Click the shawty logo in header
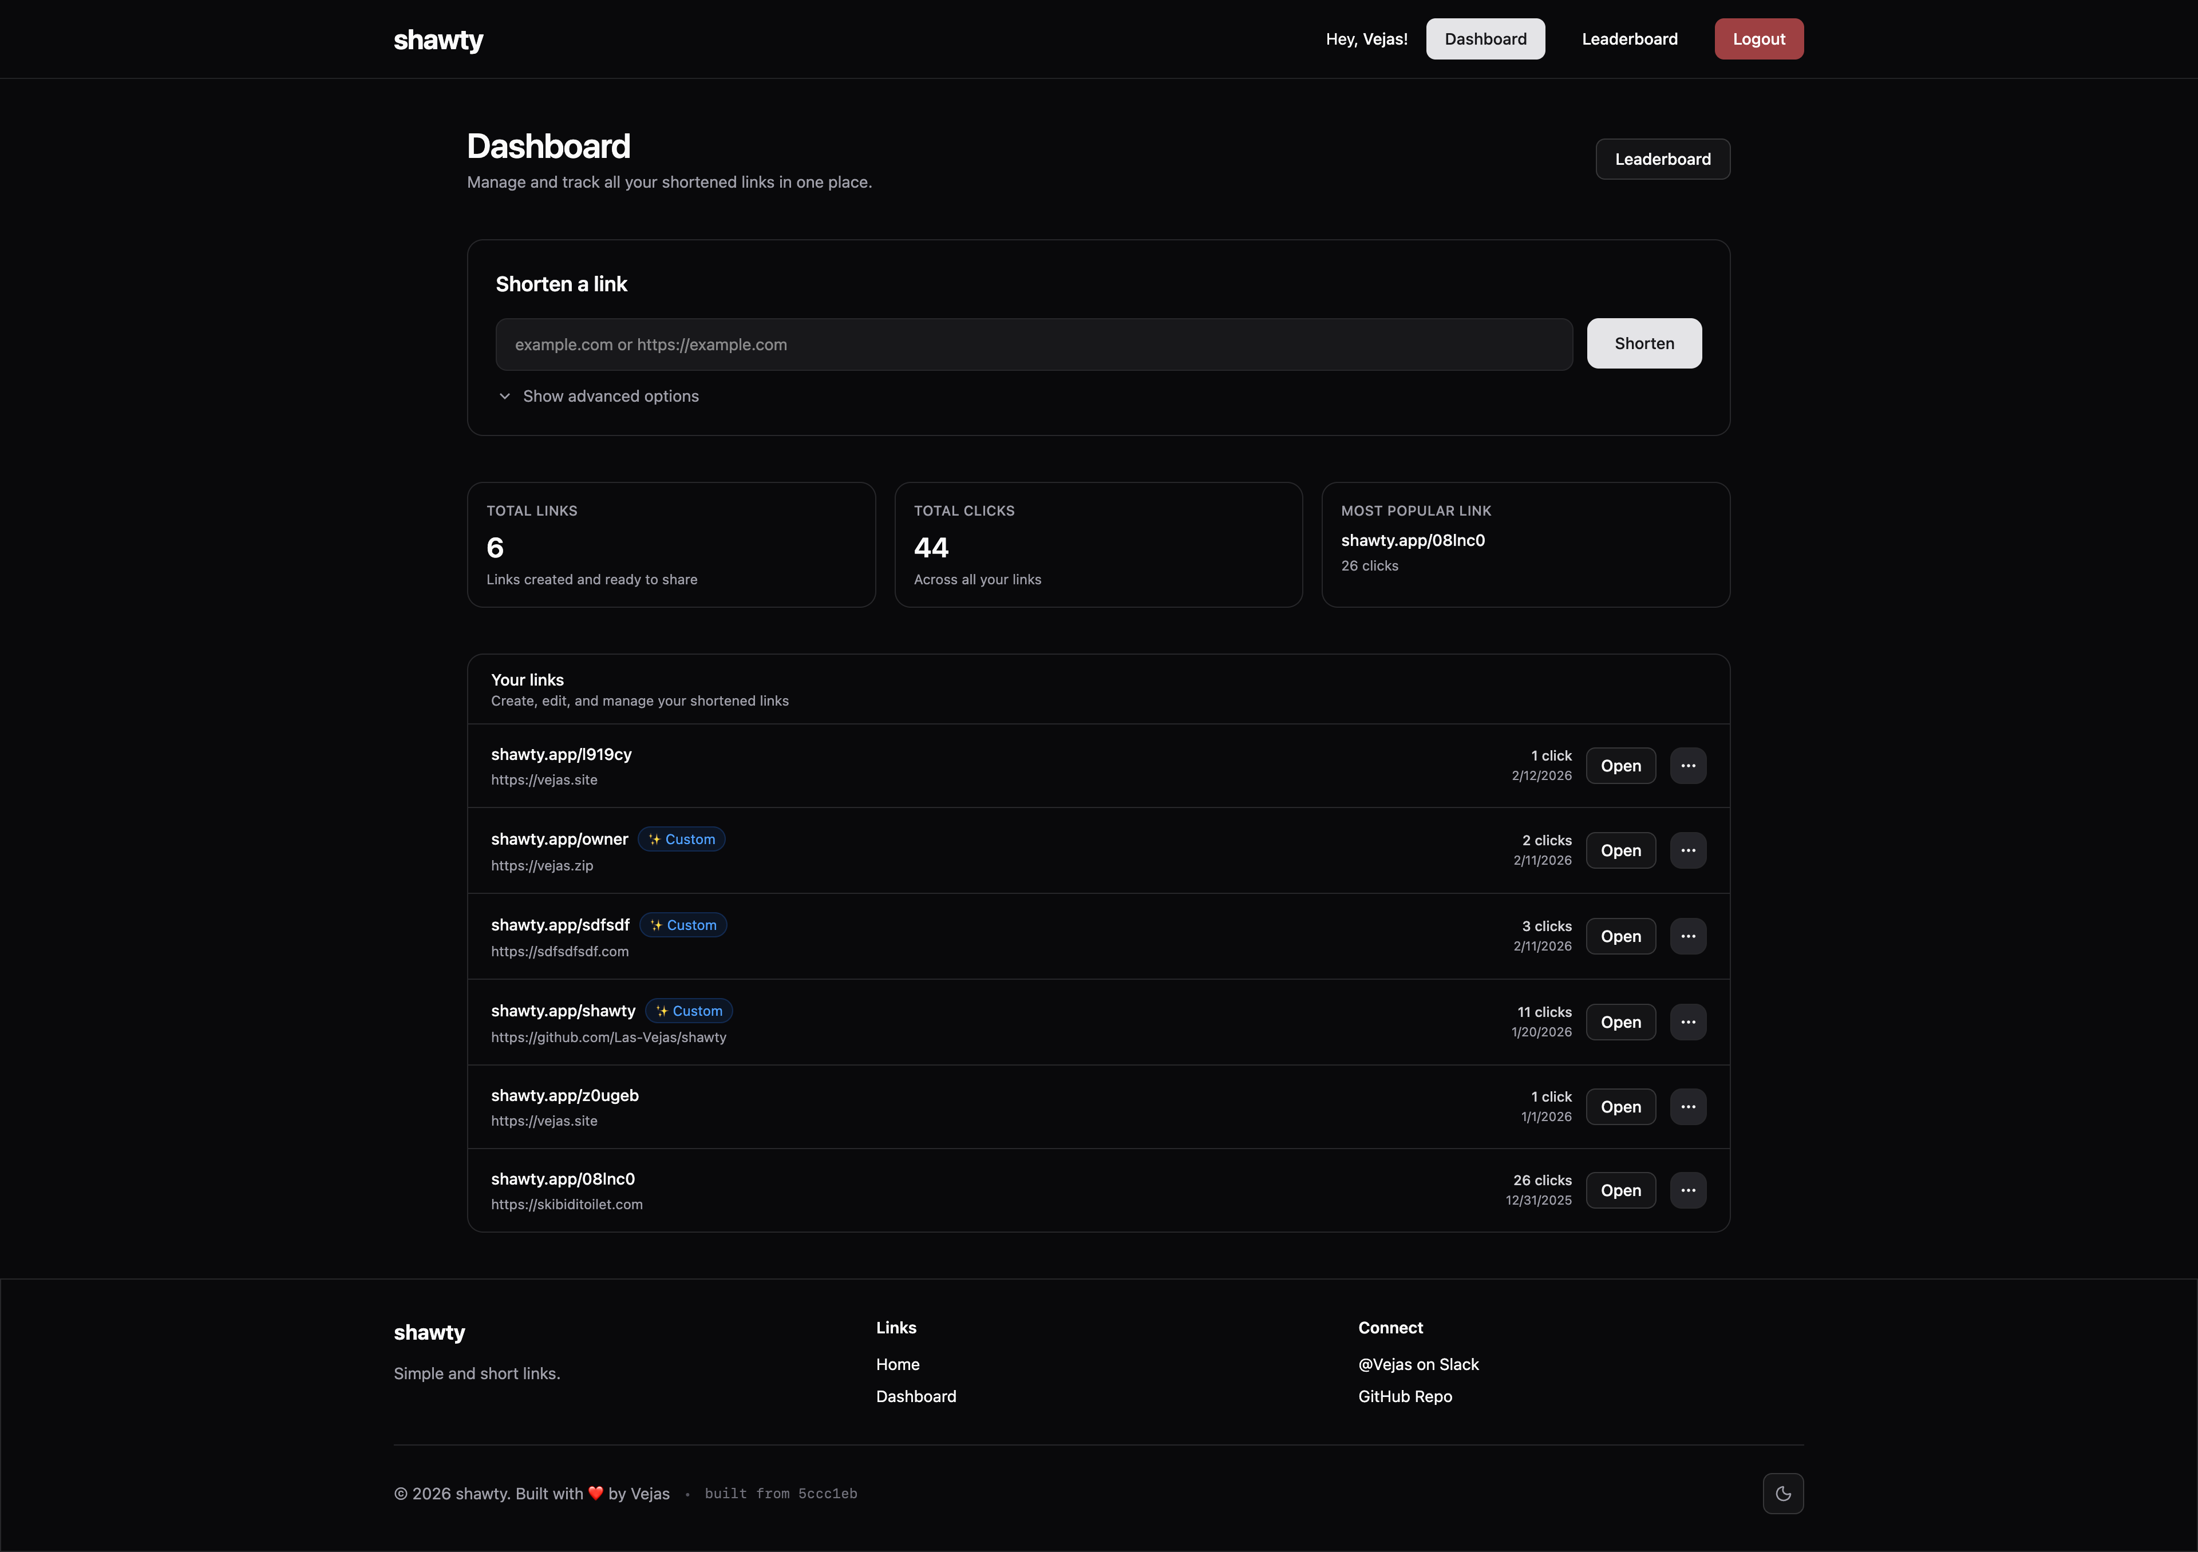 [438, 39]
